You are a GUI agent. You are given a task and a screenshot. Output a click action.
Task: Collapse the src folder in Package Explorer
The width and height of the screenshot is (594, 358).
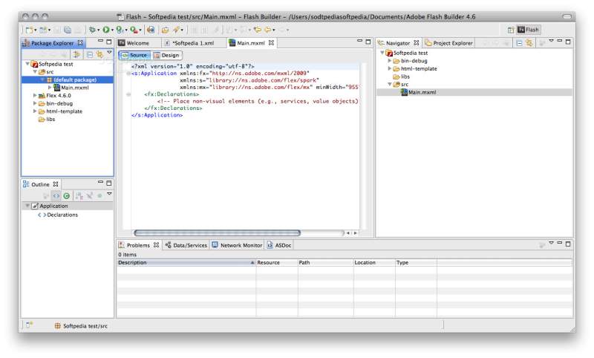(x=35, y=71)
